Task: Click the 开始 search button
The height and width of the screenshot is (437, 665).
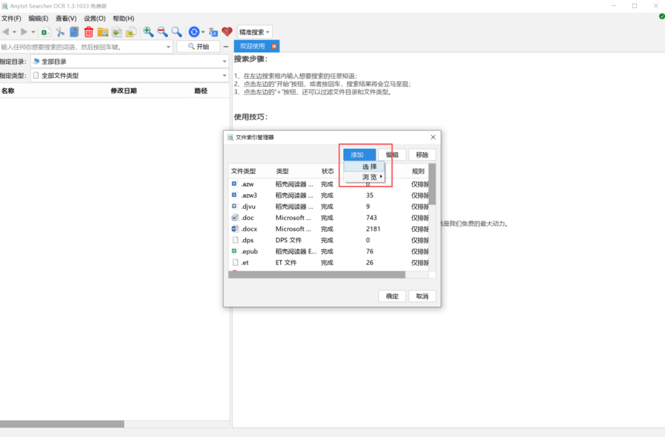Action: (x=198, y=47)
